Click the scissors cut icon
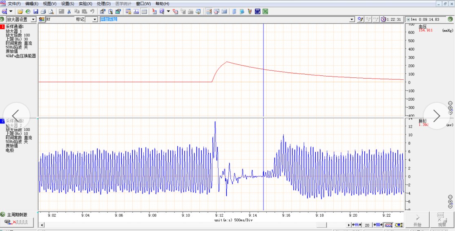455x231 pixels. tap(69, 11)
